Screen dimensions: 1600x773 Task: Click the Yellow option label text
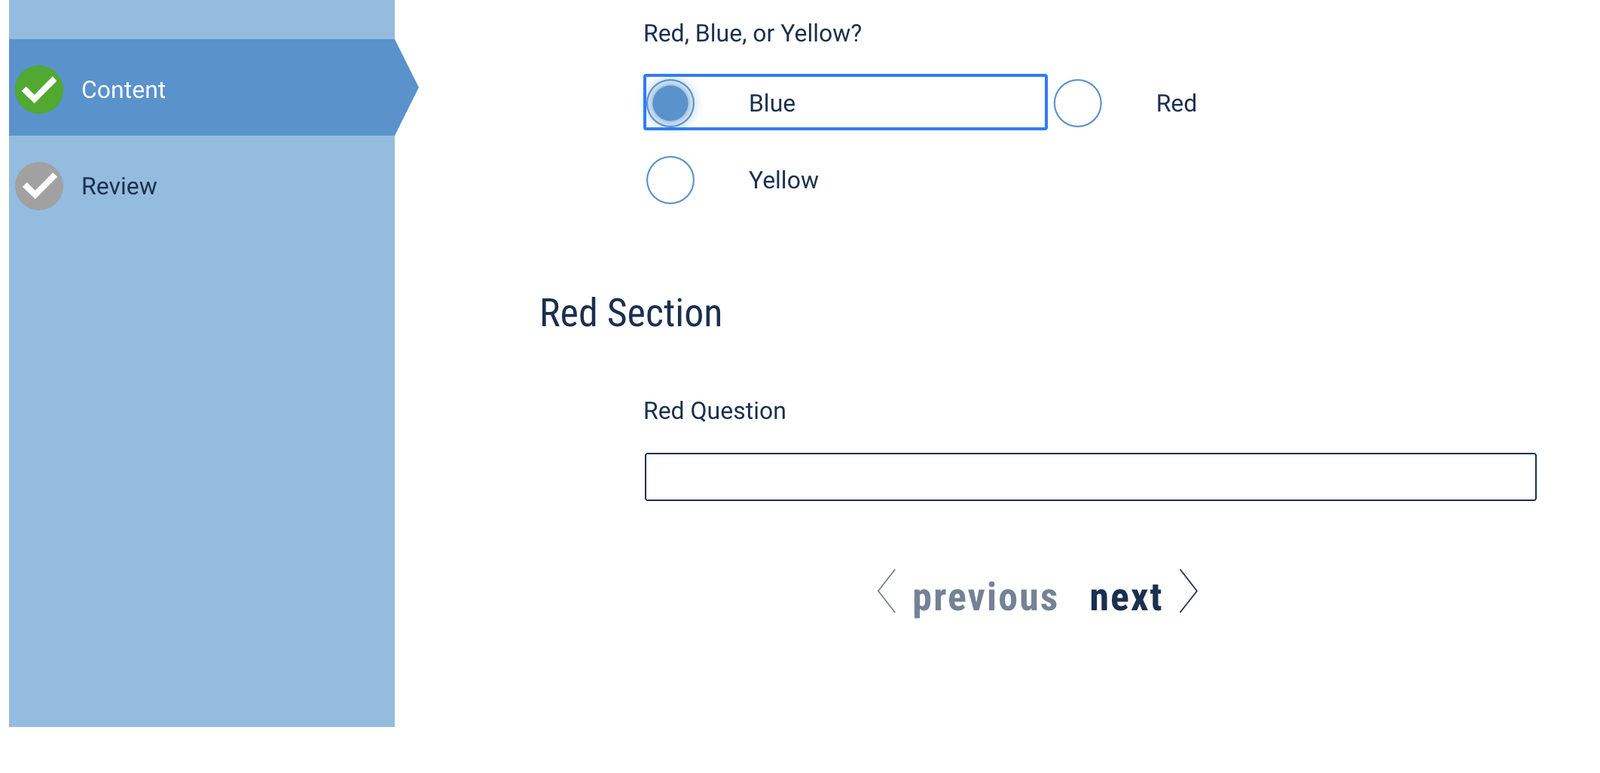click(x=783, y=180)
